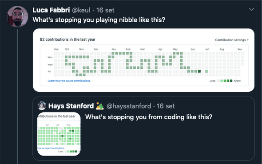262x164 pixels.
Task: Open the 92 contributions graph image
Action: coord(144,60)
